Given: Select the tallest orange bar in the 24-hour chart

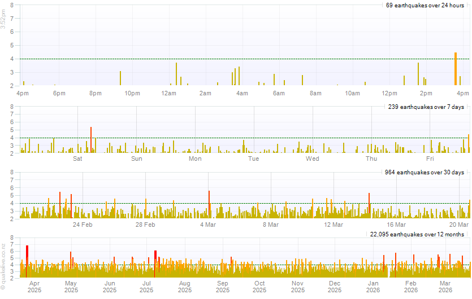Looking at the screenshot, I should (455, 69).
